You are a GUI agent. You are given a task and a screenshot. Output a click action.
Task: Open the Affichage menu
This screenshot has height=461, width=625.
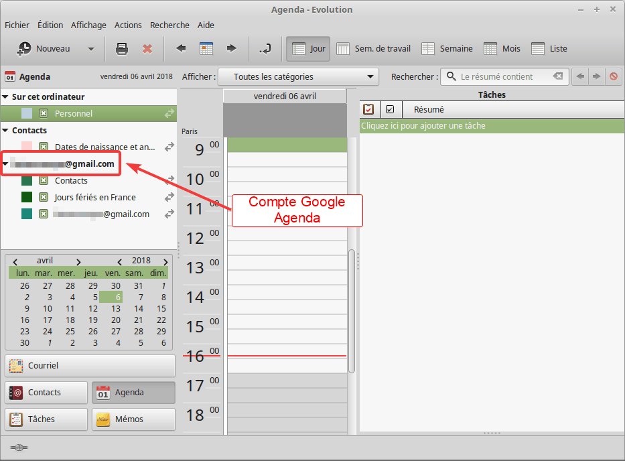[x=88, y=25]
